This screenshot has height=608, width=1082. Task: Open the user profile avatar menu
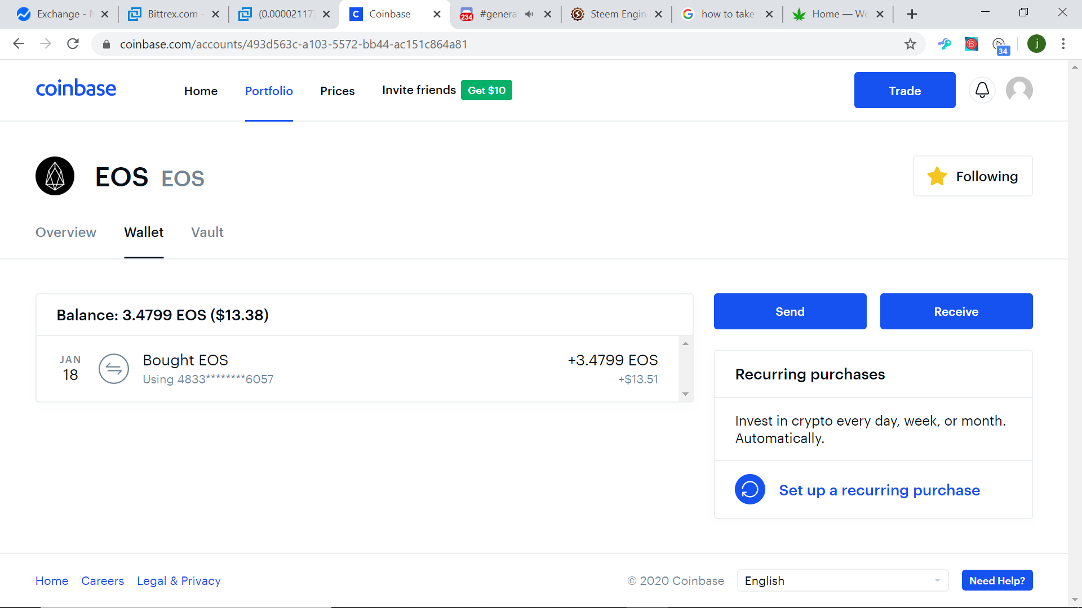(x=1019, y=90)
